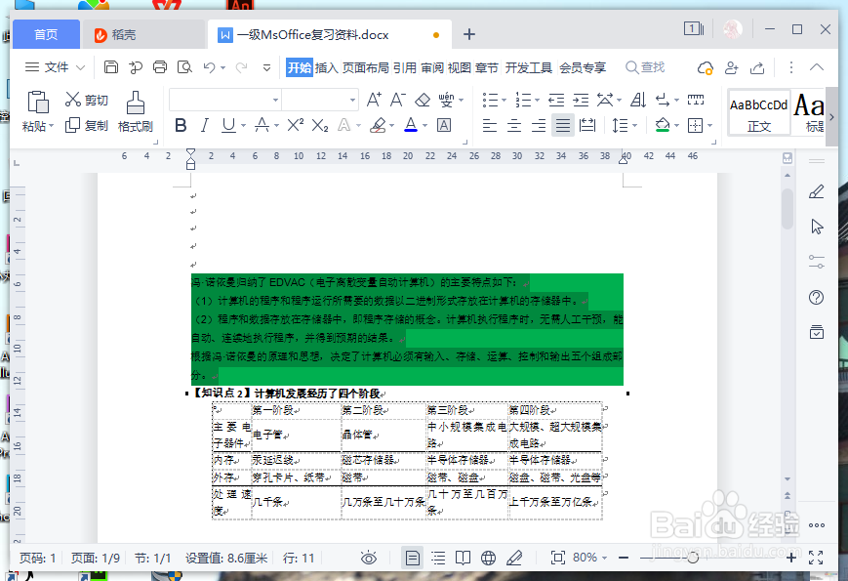Activate the Format Painter 格式刷
Image resolution: width=848 pixels, height=581 pixels.
pos(136,111)
